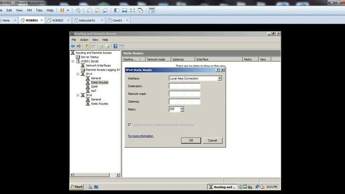Open the VMware VM menu
The image size is (345, 194).
coord(29,10)
